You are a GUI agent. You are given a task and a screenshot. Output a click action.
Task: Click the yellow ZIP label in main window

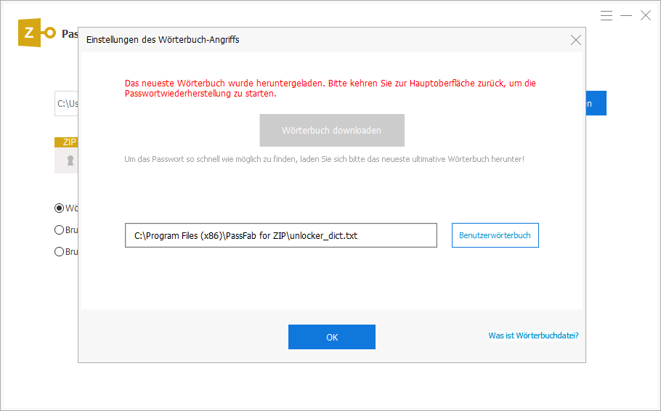67,142
